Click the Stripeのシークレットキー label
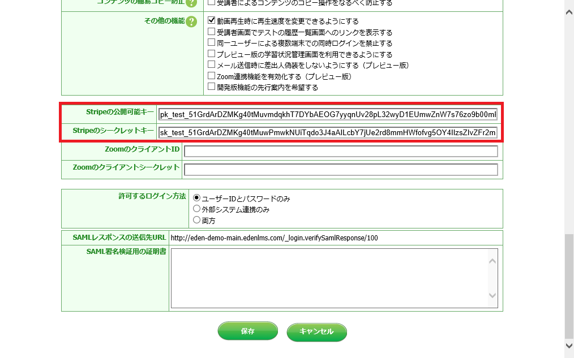The image size is (574, 358). click(x=113, y=131)
